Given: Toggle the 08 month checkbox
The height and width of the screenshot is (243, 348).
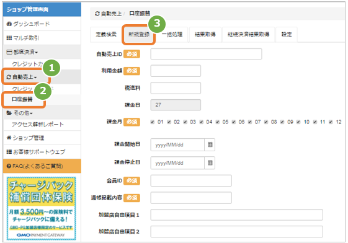Looking at the screenshot, I should pyautogui.click(x=266, y=122).
